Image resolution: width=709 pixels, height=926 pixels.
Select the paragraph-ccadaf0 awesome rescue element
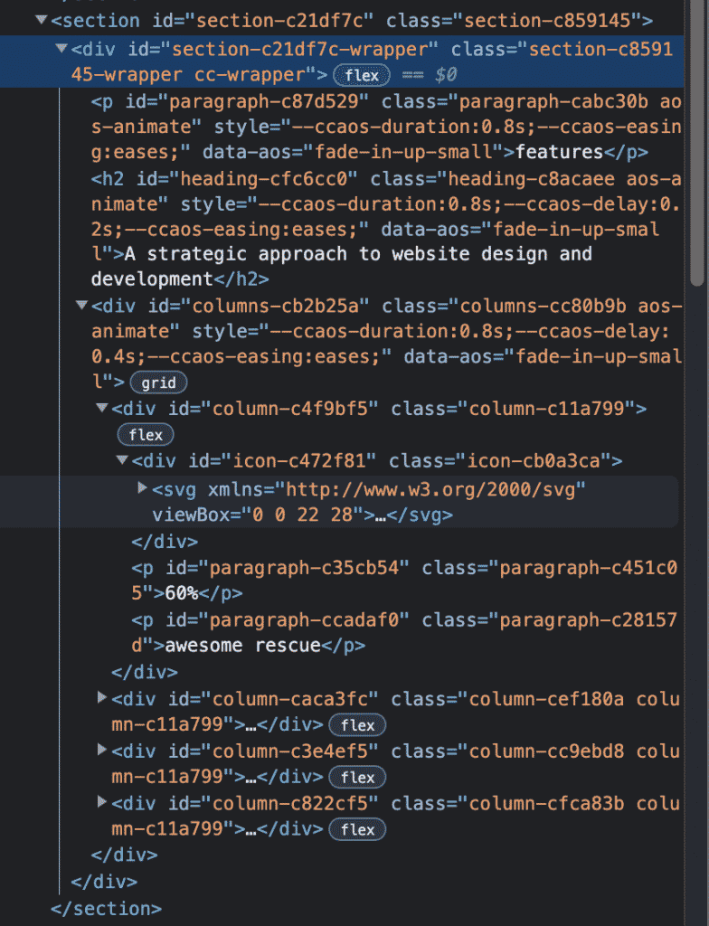(403, 632)
